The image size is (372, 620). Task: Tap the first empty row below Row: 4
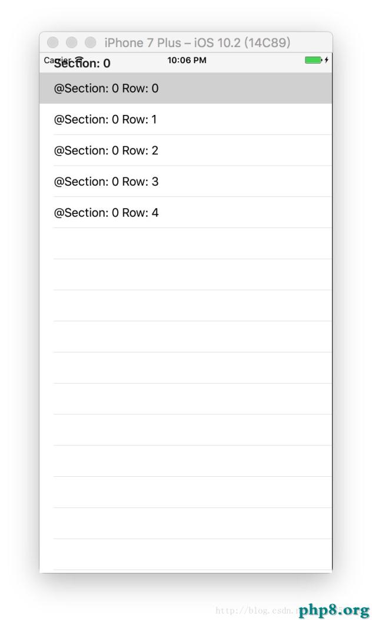click(x=185, y=243)
